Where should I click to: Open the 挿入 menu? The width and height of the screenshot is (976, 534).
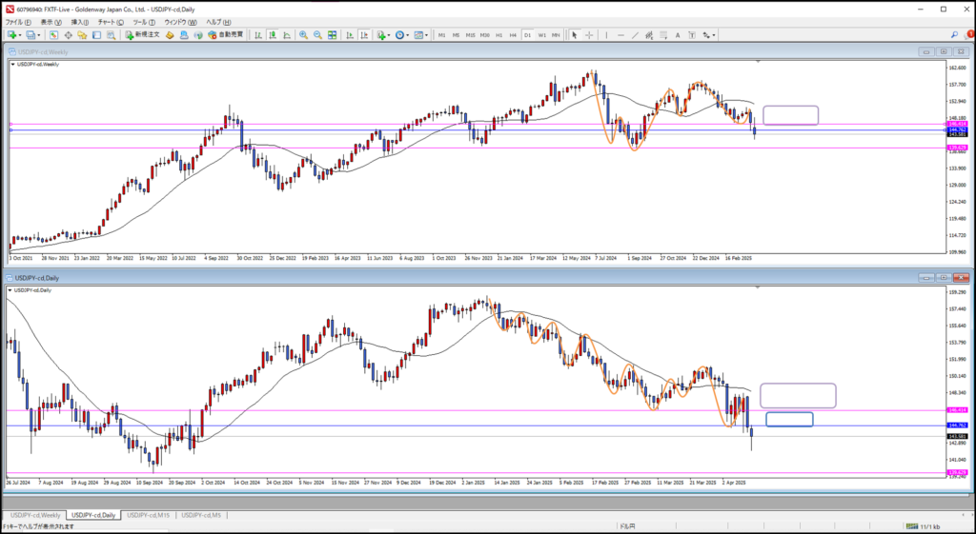tap(80, 23)
